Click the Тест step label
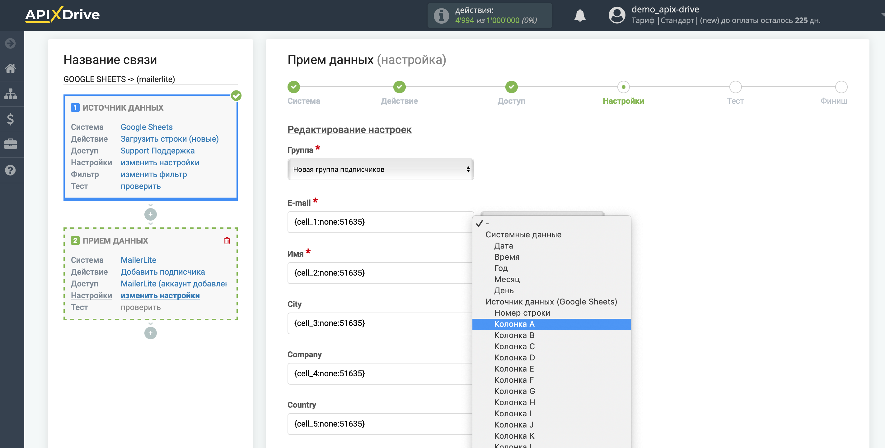The image size is (885, 448). pyautogui.click(x=735, y=101)
